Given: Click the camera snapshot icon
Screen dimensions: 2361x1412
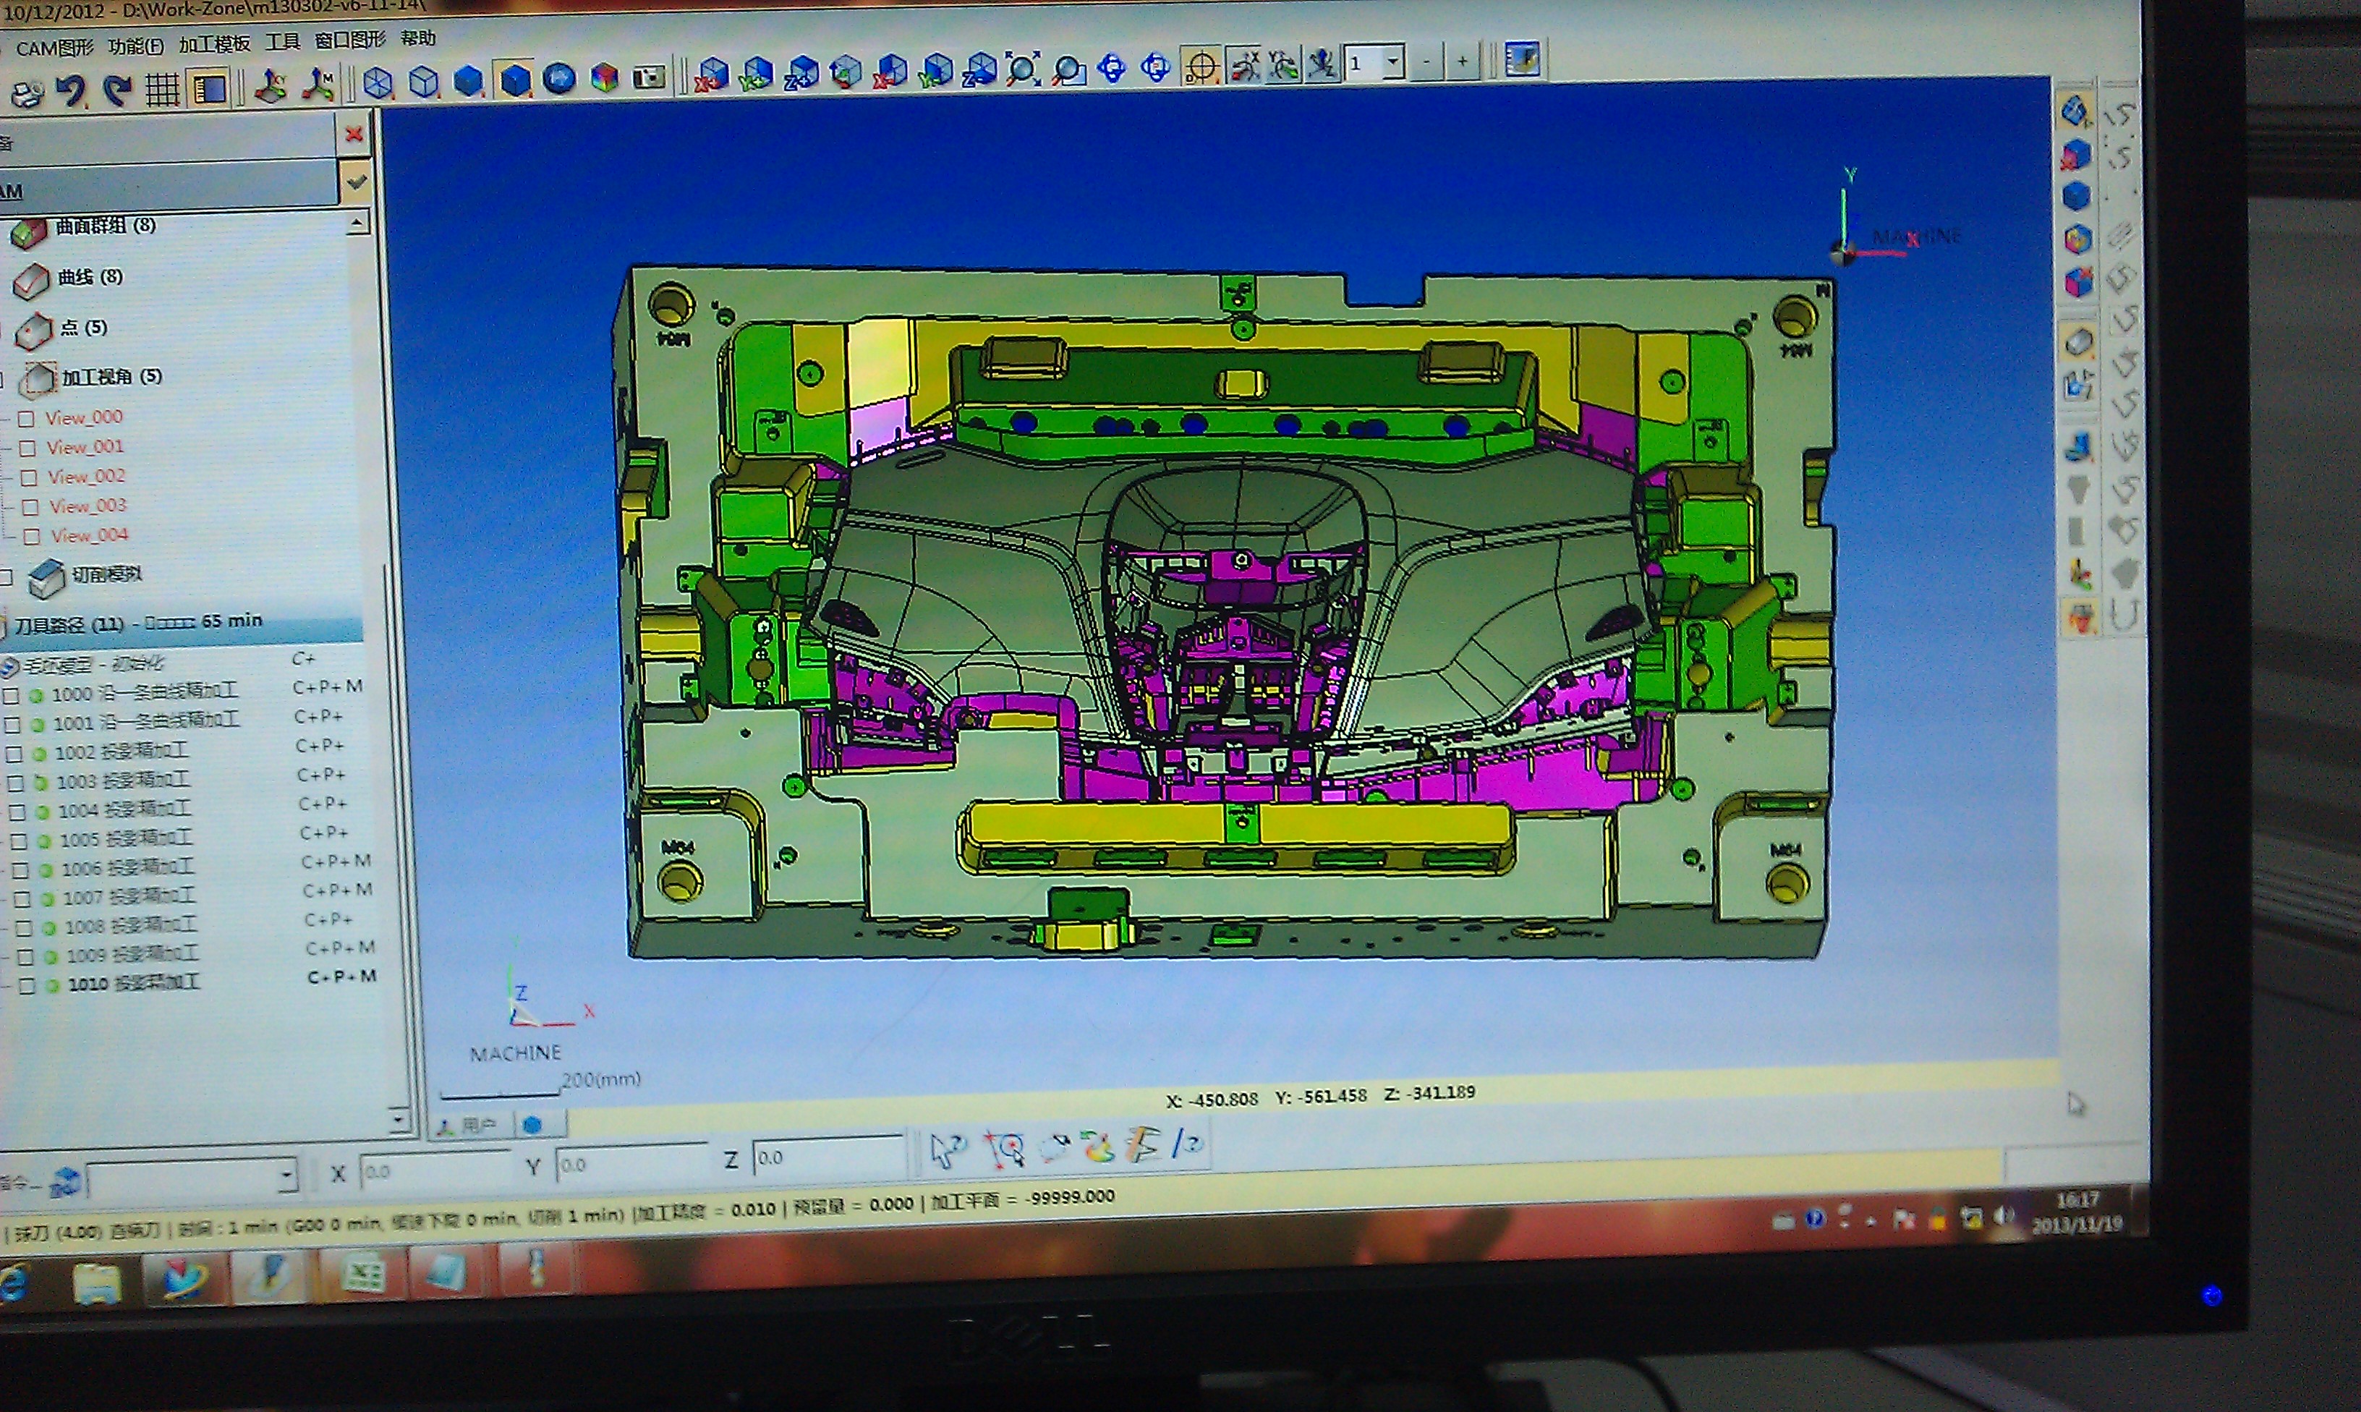Looking at the screenshot, I should (650, 77).
